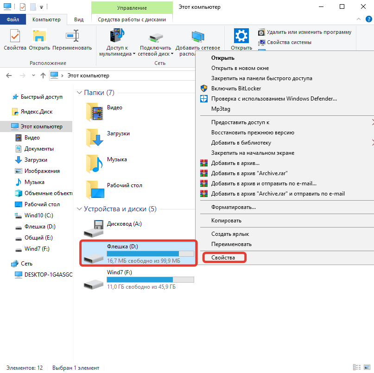Click Удалить или изменить программу

[304, 32]
